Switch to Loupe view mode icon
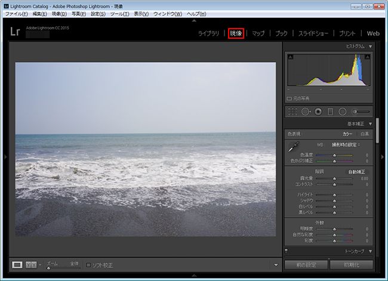 [x=17, y=265]
